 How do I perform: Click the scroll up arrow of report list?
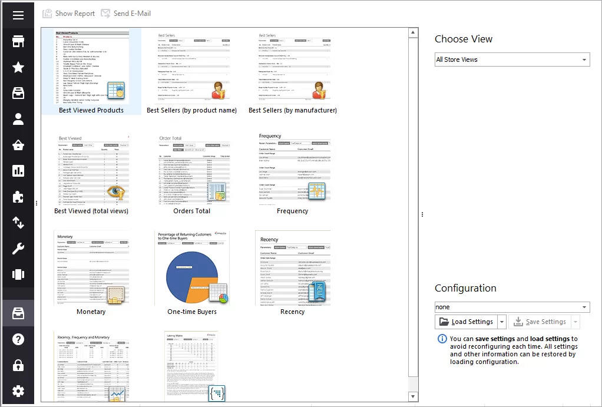click(x=413, y=32)
